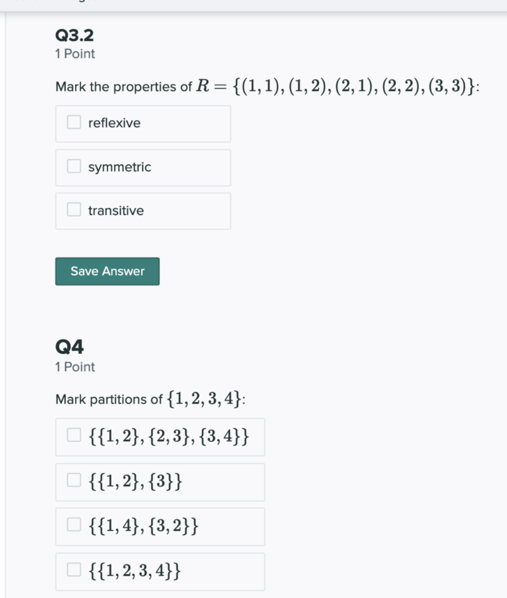The height and width of the screenshot is (598, 507).
Task: Select the partition option {{1,4},{3,2}}
Action: (73, 523)
